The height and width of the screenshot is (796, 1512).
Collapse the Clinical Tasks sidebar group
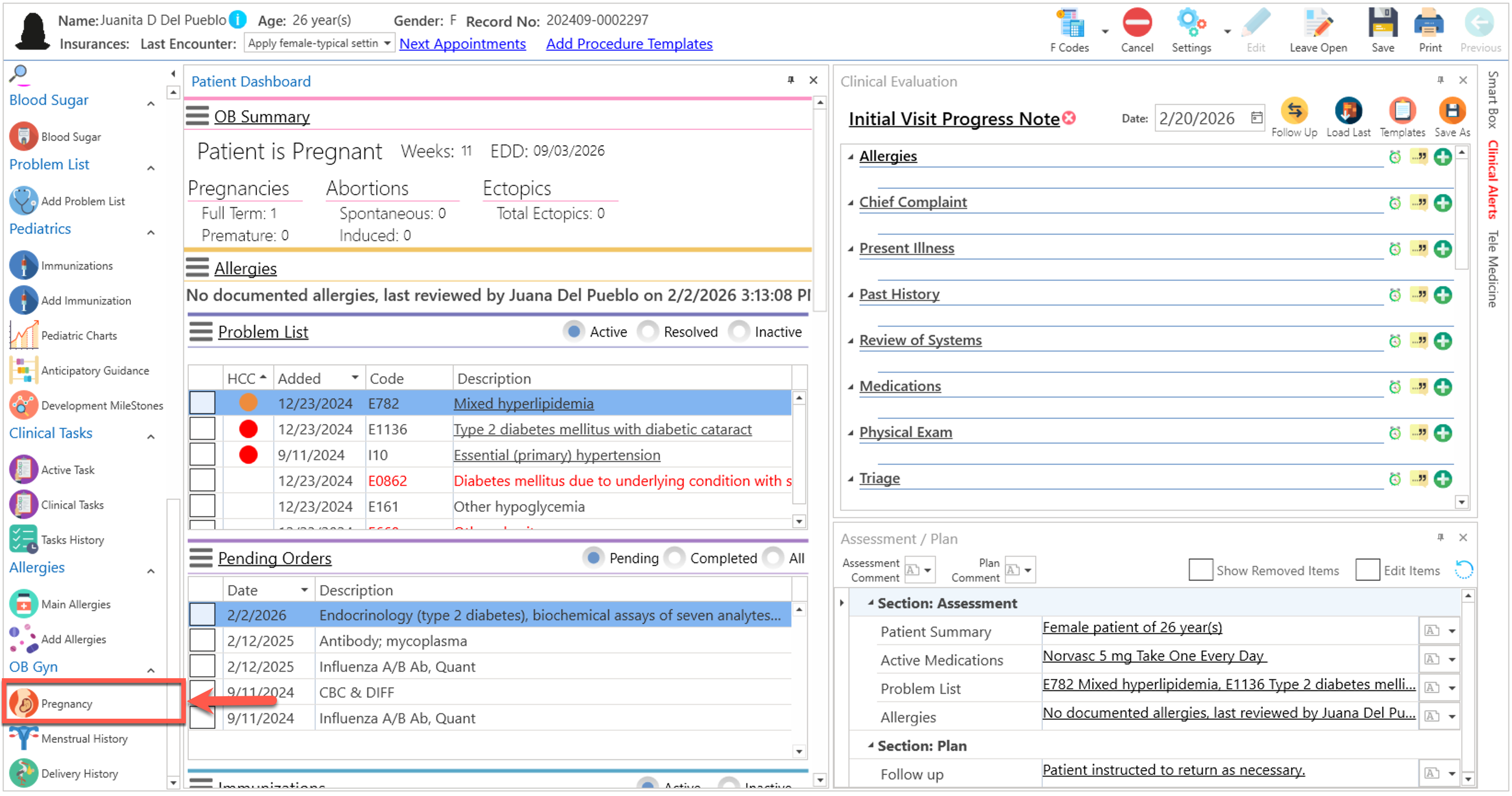pos(151,436)
